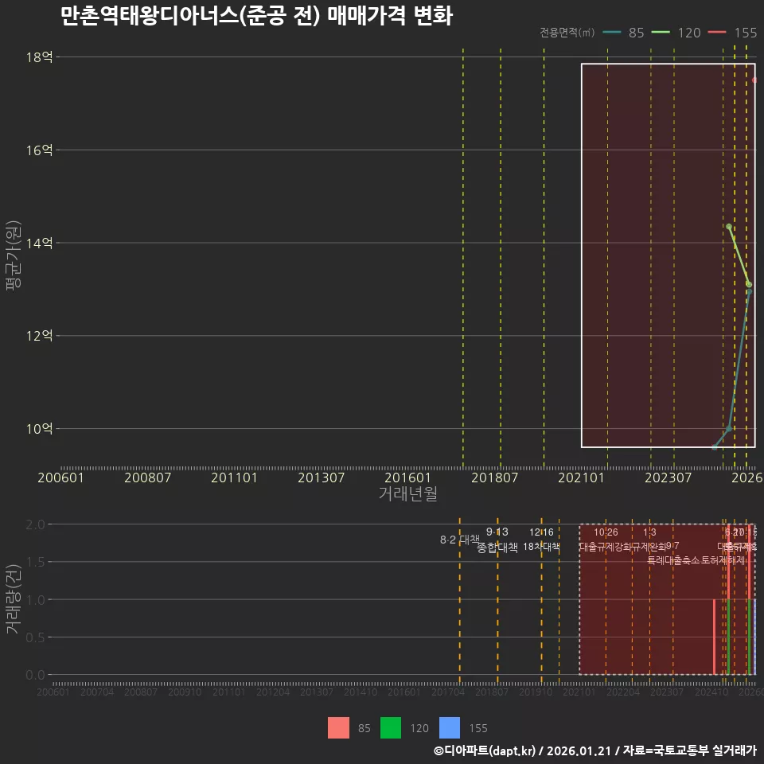
Task: Select the red data point at chart top right
Action: click(x=754, y=80)
